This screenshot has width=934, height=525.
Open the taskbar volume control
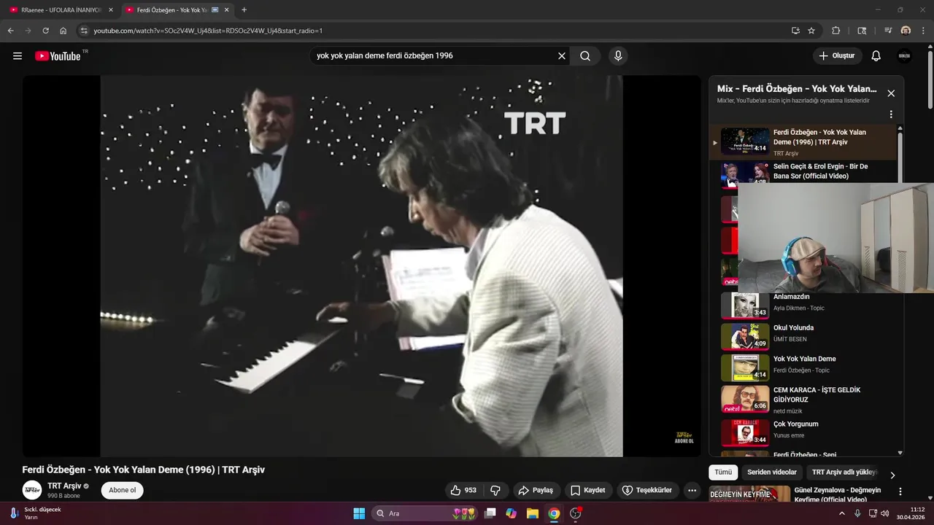(884, 513)
